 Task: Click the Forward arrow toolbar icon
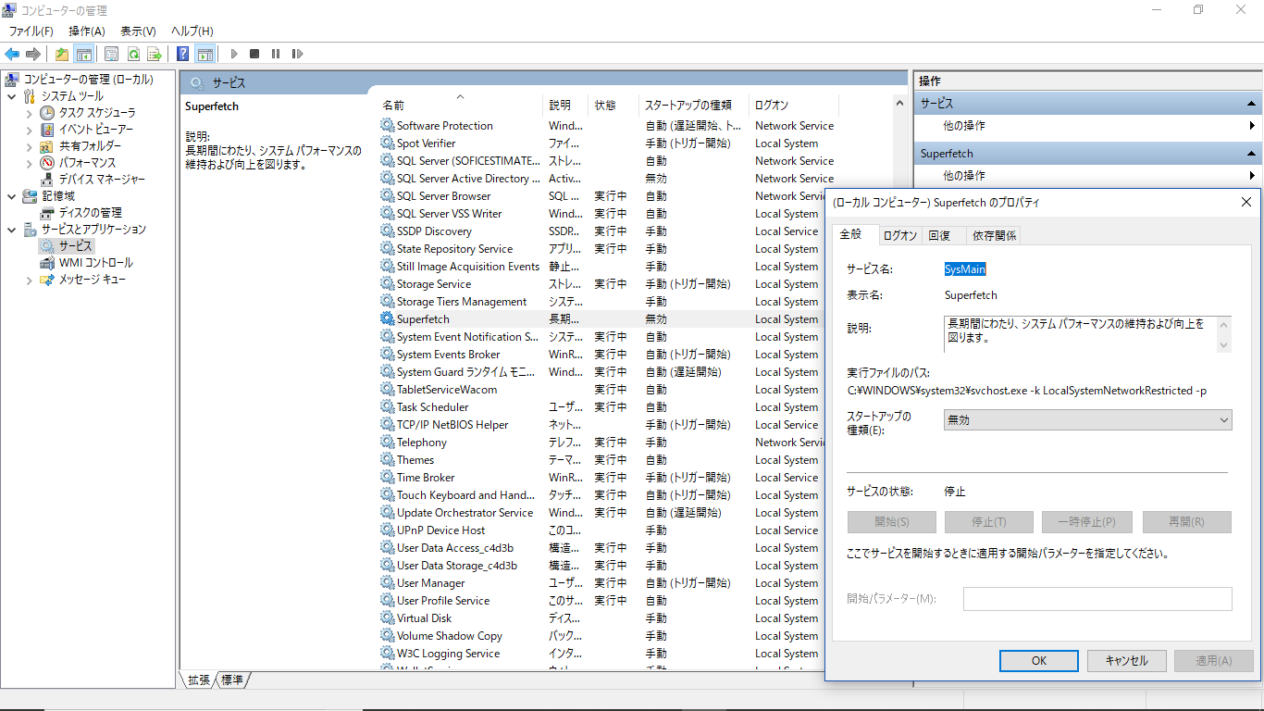coord(33,54)
